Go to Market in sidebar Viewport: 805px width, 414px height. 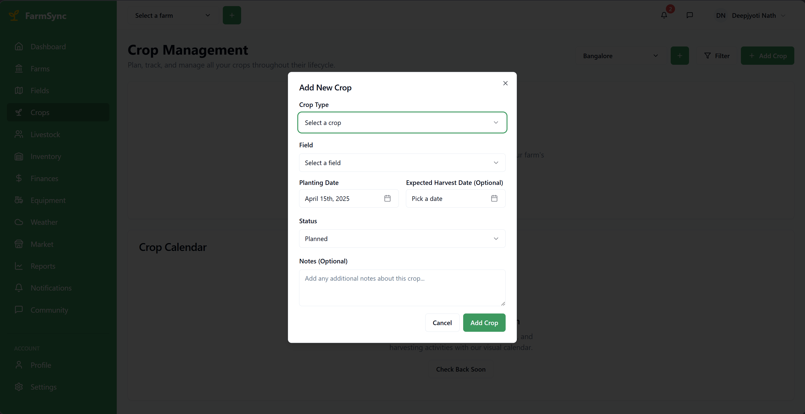pyautogui.click(x=58, y=244)
